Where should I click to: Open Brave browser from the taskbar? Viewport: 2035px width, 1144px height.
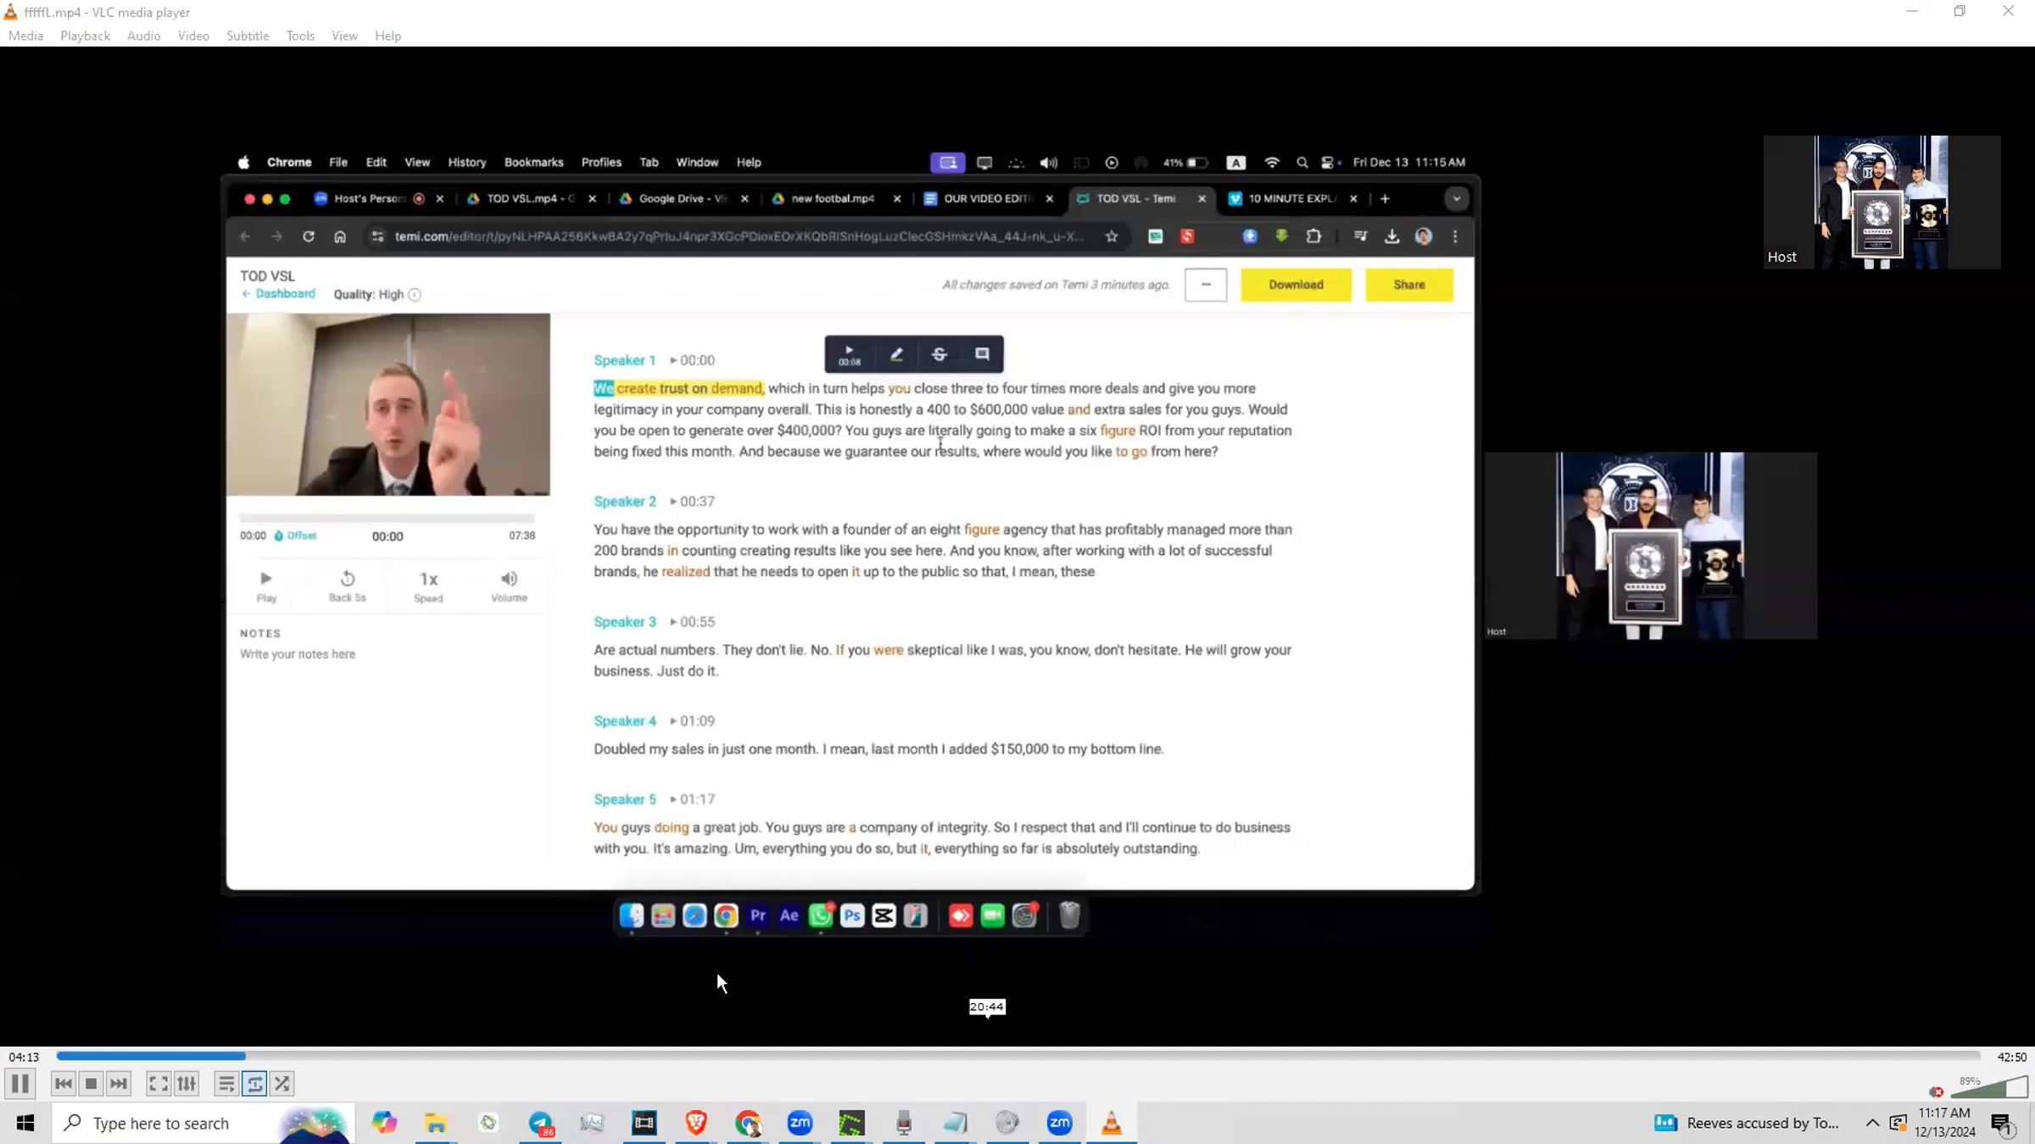pos(696,1124)
